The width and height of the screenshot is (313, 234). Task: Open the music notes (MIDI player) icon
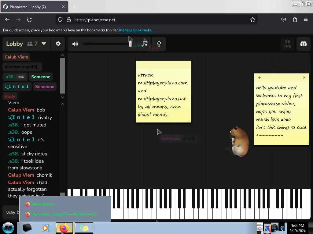[x=145, y=43]
